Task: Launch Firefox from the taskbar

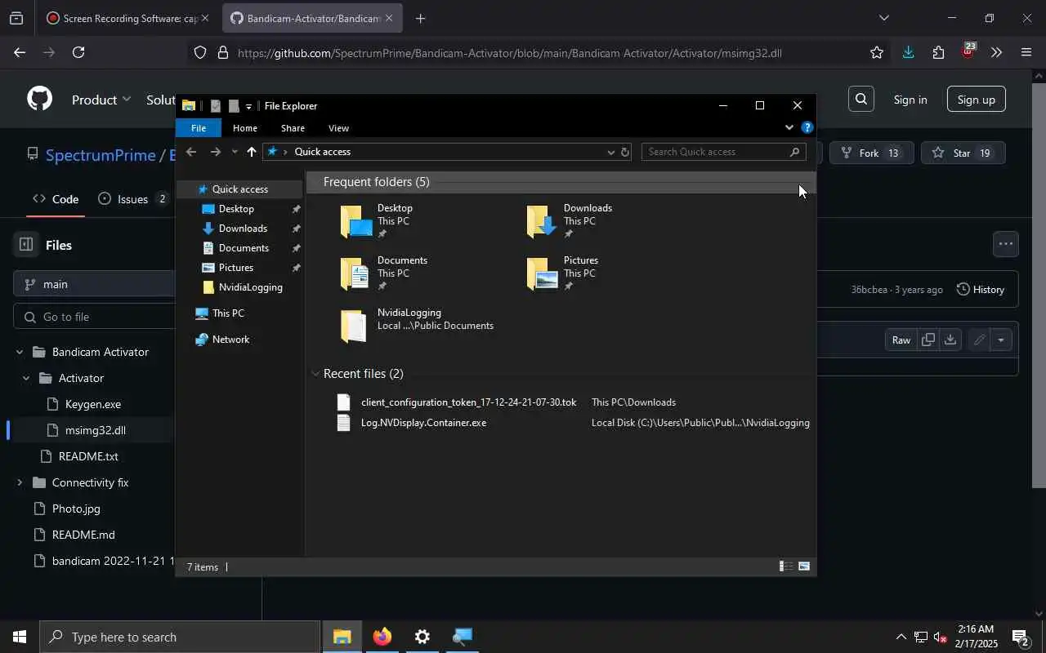Action: pyautogui.click(x=382, y=637)
